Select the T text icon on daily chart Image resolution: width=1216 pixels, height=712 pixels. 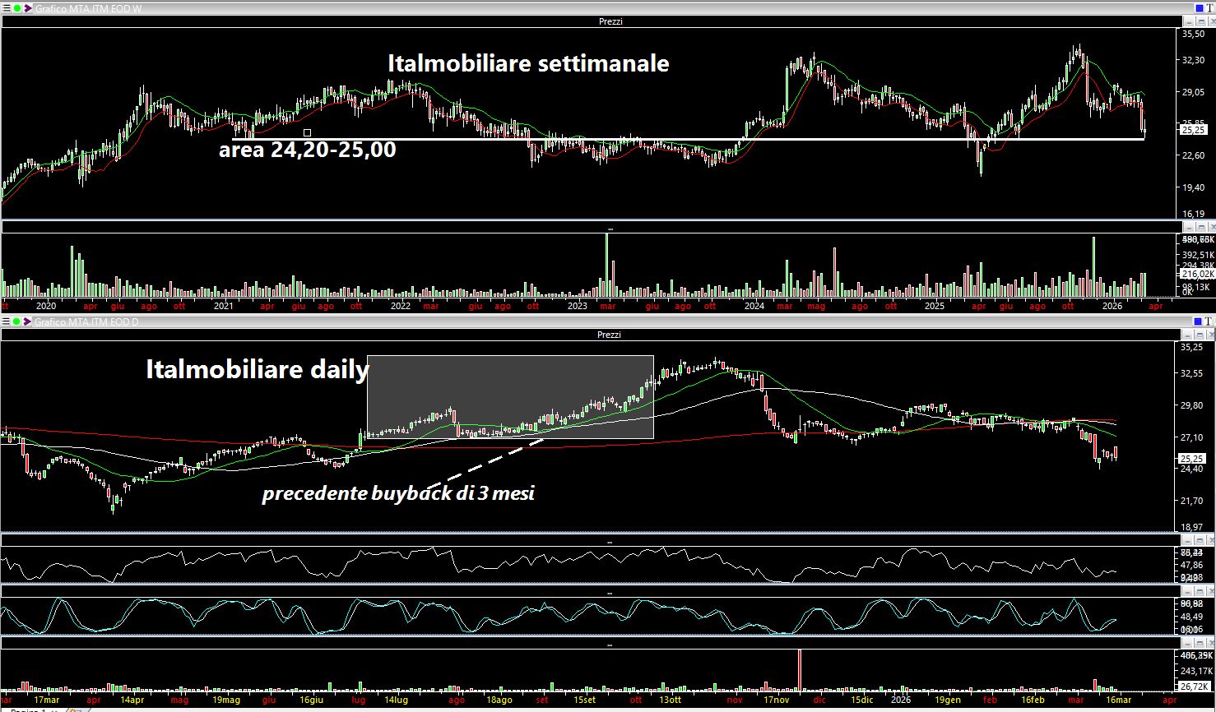coord(1209,321)
